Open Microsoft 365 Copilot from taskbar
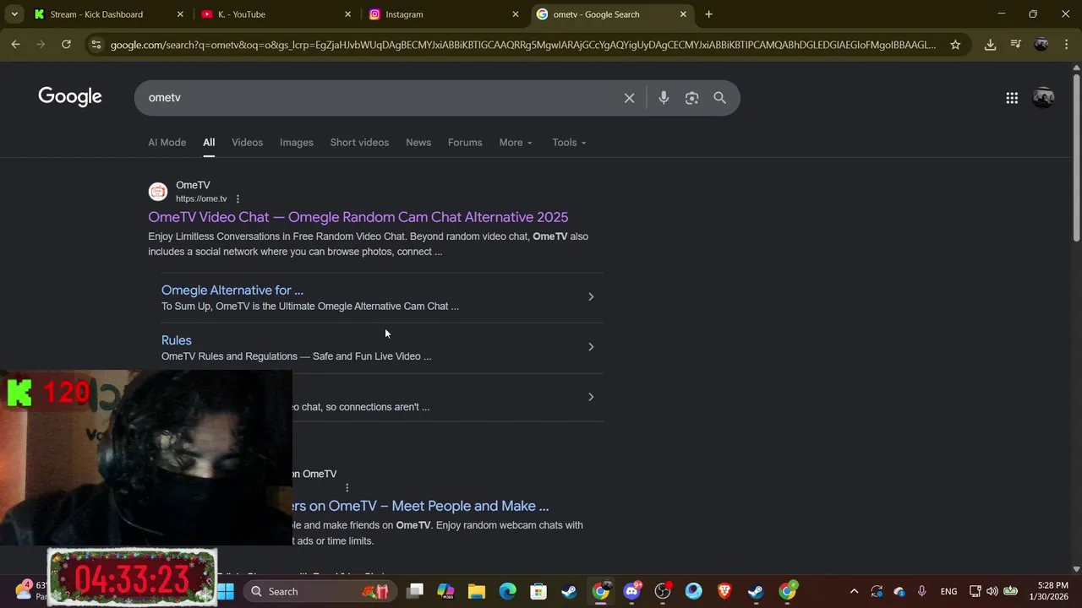Viewport: 1082px width, 608px height. (445, 591)
